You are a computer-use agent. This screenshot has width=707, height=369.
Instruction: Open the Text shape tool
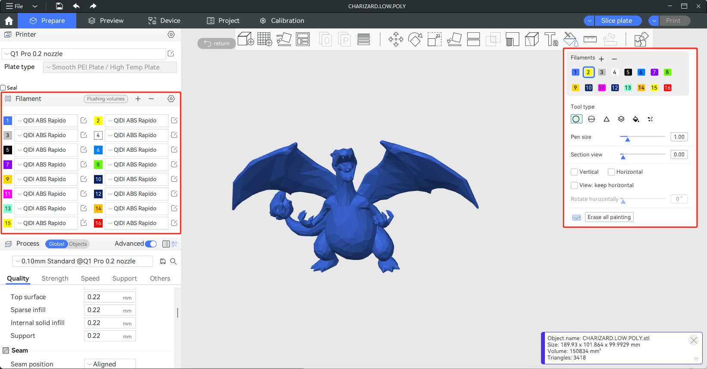coord(551,39)
